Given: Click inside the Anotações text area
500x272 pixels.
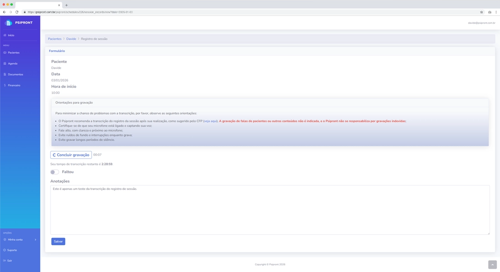Looking at the screenshot, I should pos(270,210).
